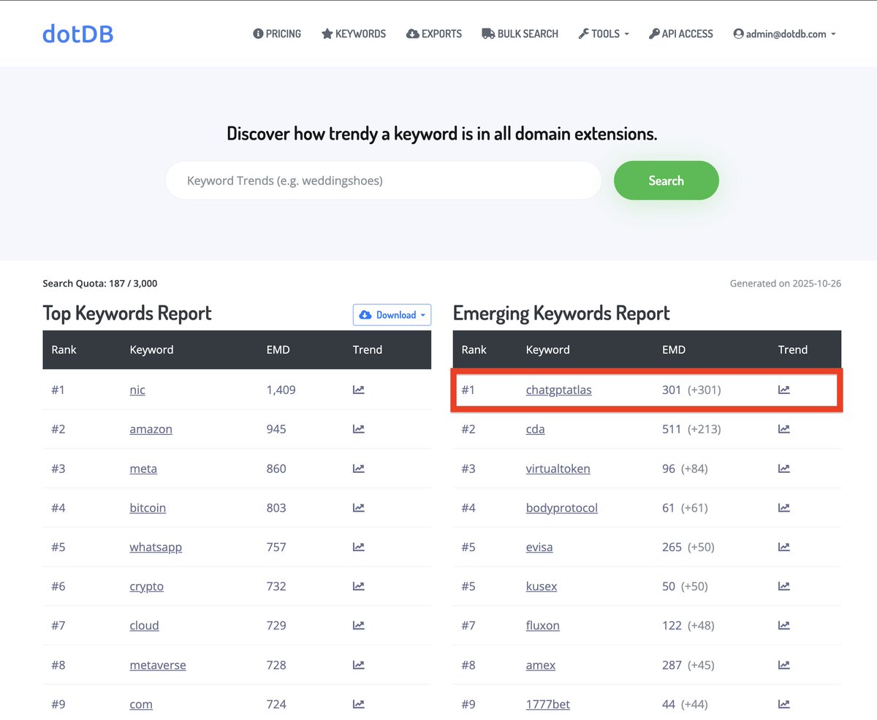Image resolution: width=877 pixels, height=720 pixels.
Task: Open trend chart for cda keyword
Action: point(783,429)
